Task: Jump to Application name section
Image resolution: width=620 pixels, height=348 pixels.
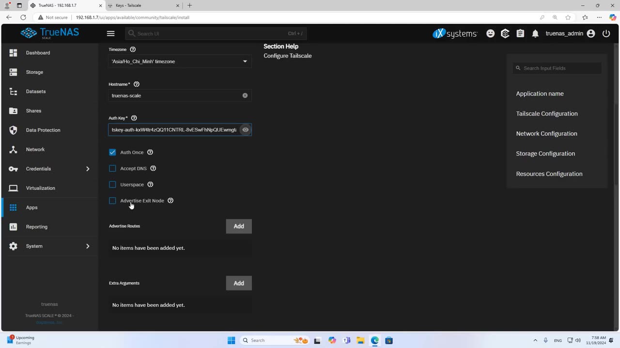Action: [540, 94]
